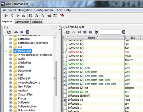Refresh the Softpedia Test panel listing
The image size is (143, 112).
pyautogui.click(x=85, y=32)
